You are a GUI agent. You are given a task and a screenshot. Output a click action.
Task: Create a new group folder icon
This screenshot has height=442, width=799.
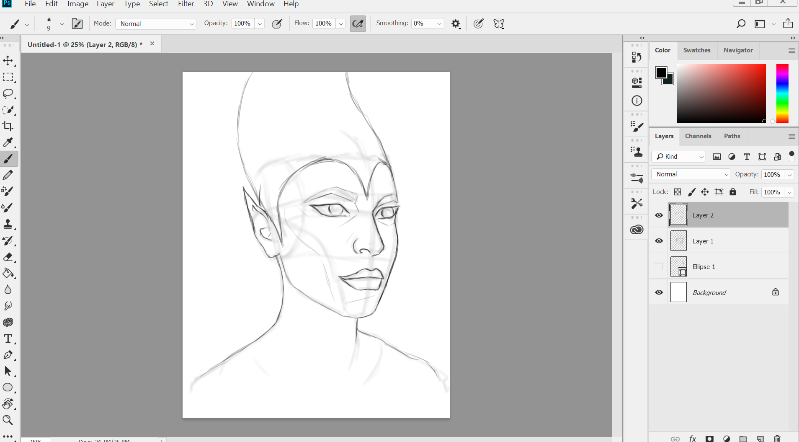point(743,439)
